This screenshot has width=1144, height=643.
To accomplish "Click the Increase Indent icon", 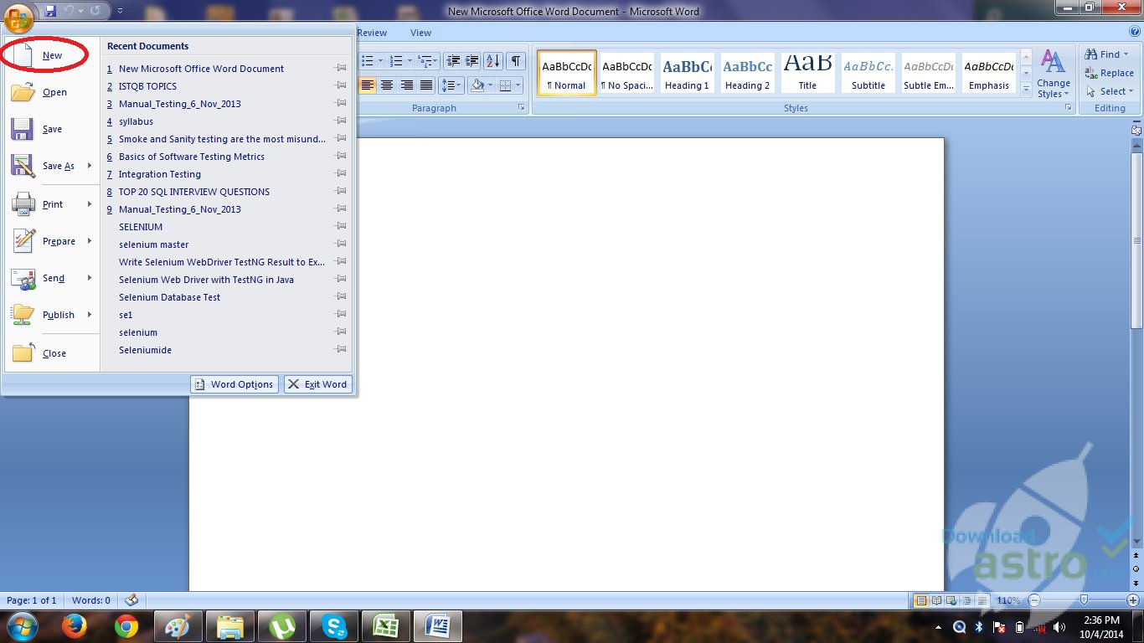I will coord(472,60).
